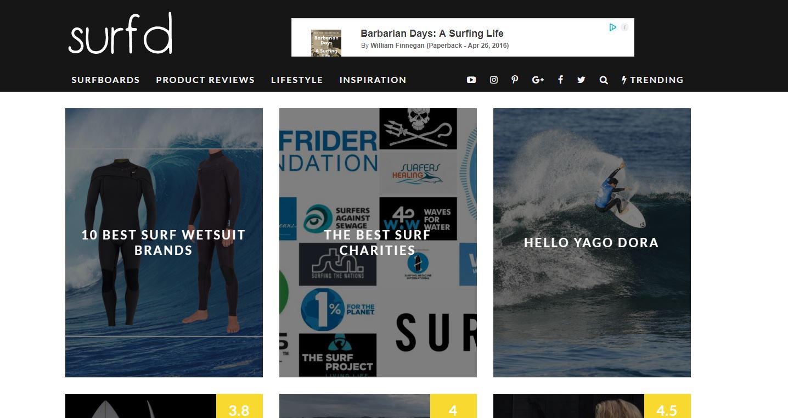Open the Pinterest social icon
The image size is (788, 418).
[x=515, y=80]
